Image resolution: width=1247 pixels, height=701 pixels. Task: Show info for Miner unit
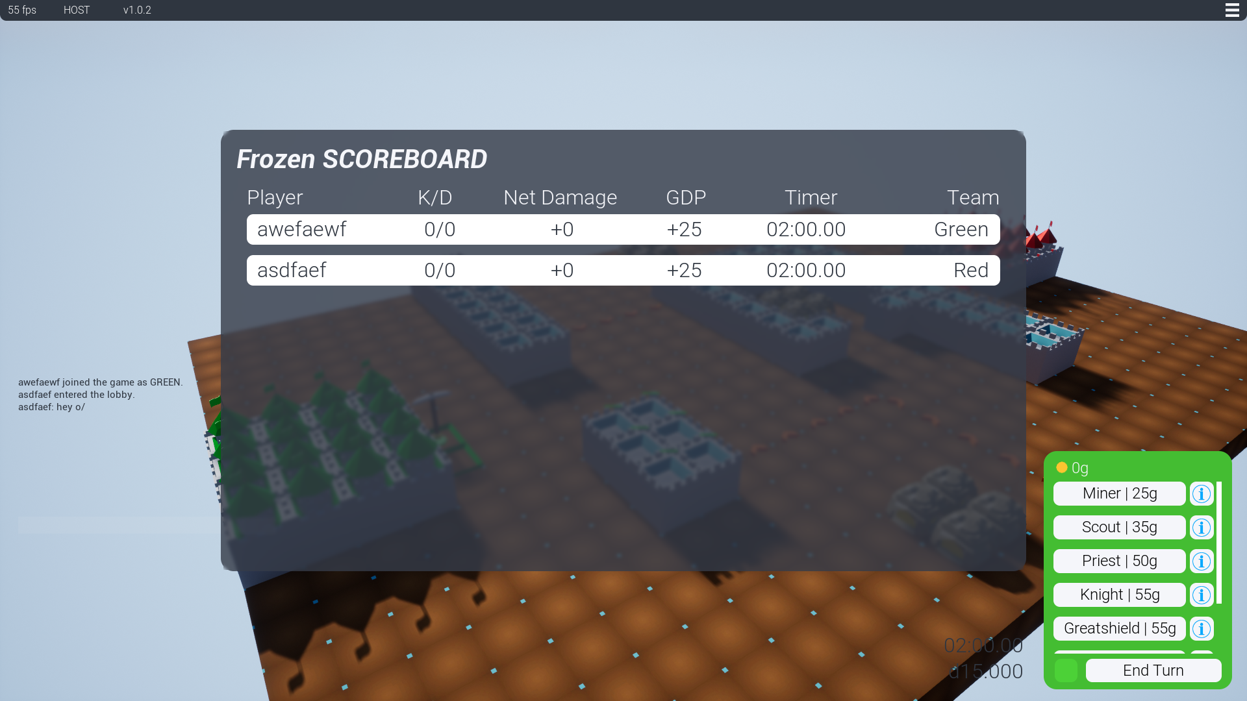click(x=1201, y=494)
